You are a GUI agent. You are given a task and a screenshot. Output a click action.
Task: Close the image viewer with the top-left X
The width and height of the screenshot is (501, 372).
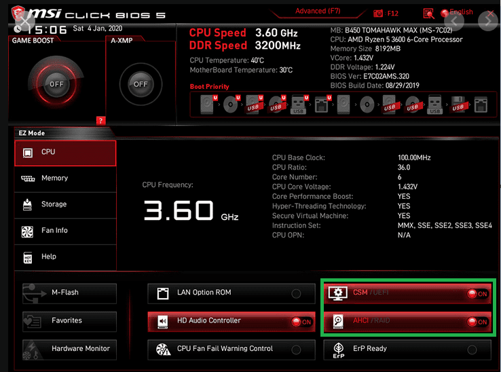click(25, 22)
